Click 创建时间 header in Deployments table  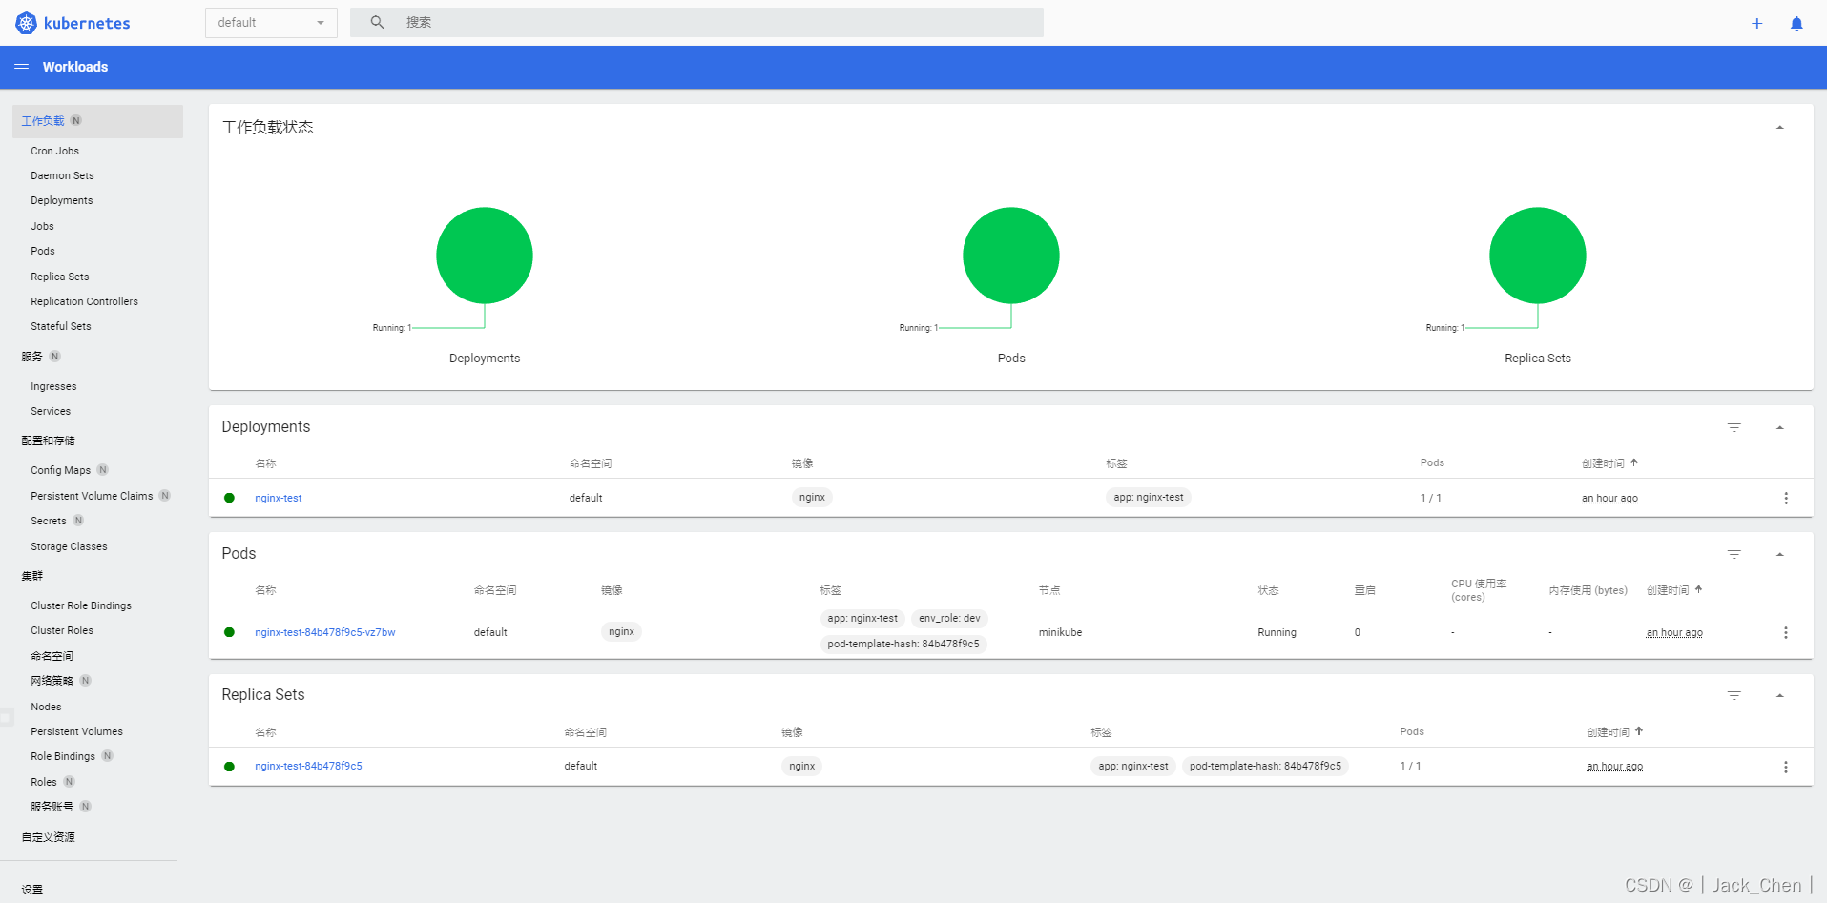pos(1603,463)
